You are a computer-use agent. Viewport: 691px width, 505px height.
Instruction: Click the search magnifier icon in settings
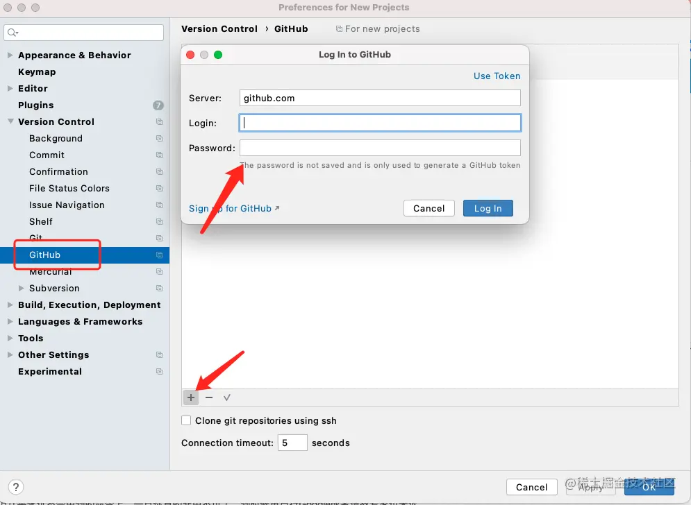coord(13,33)
